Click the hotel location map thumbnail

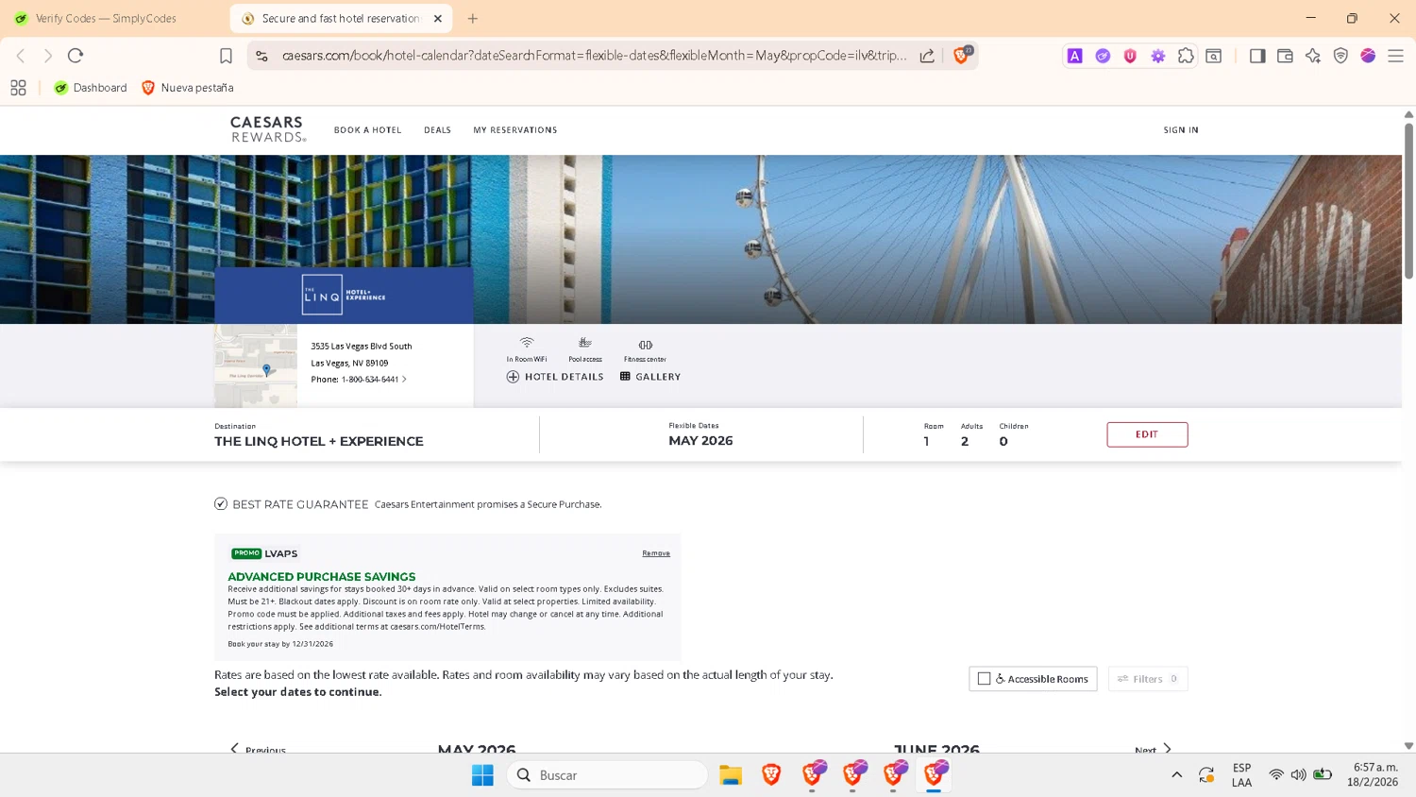(256, 365)
